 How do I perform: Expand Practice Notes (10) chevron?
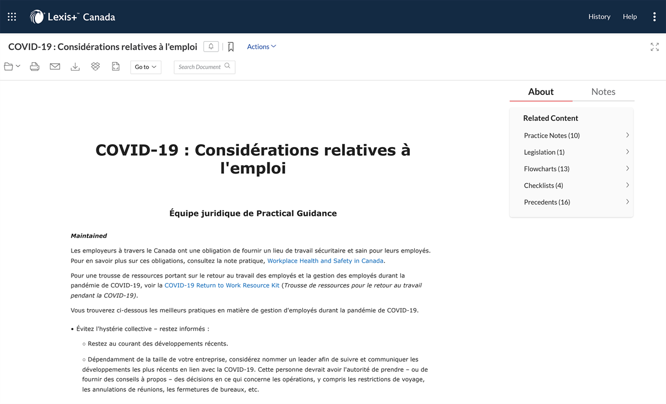(x=627, y=135)
